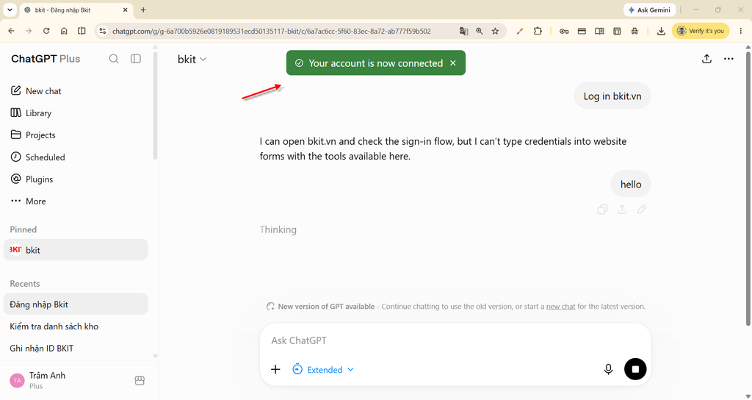
Task: Open the browser downloads
Action: [661, 31]
